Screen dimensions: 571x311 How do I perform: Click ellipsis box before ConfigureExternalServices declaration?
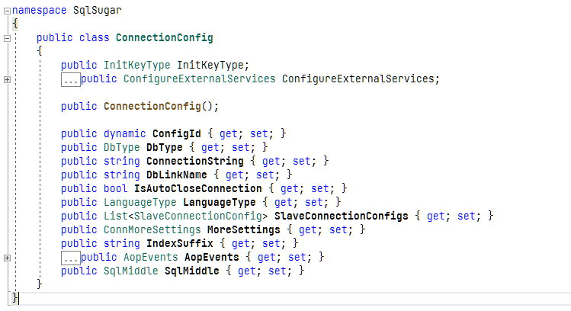pyautogui.click(x=70, y=79)
